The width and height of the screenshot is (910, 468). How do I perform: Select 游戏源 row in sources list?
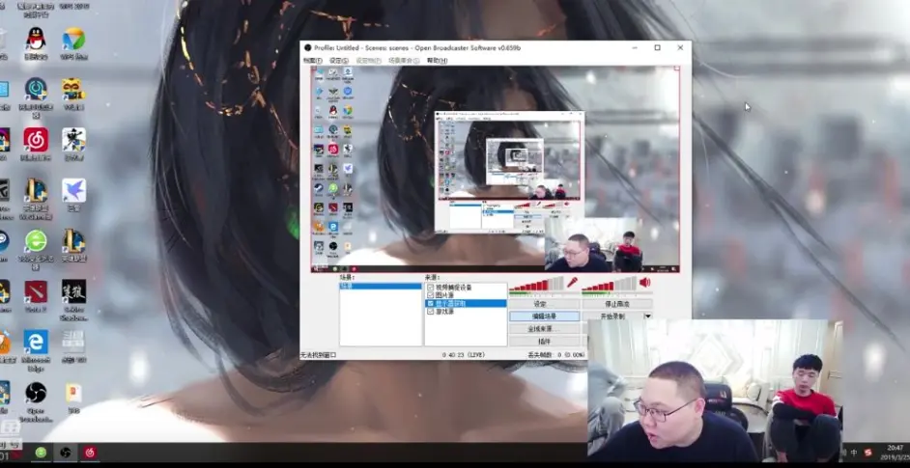pos(466,312)
